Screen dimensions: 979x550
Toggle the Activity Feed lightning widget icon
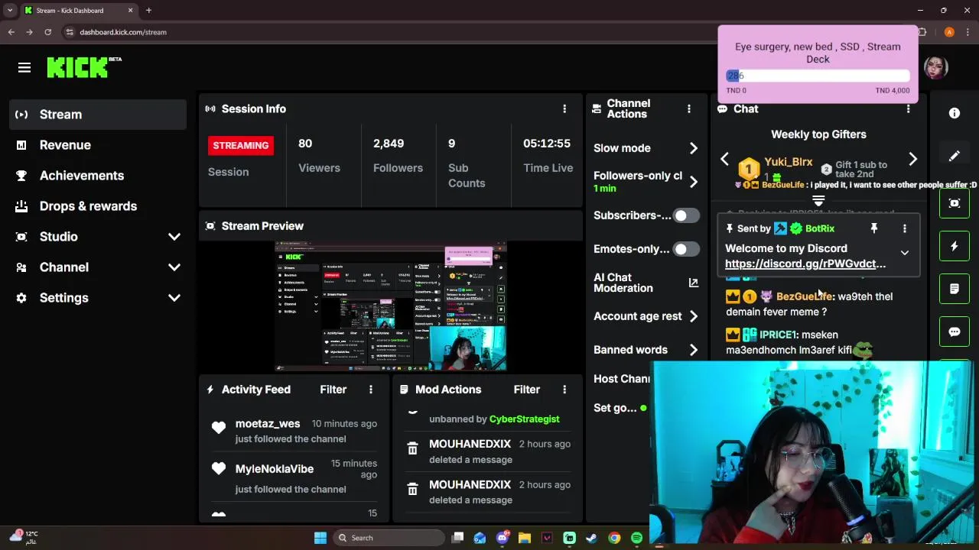(x=955, y=246)
